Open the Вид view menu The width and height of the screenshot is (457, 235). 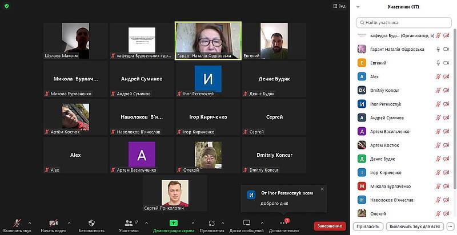[339, 6]
